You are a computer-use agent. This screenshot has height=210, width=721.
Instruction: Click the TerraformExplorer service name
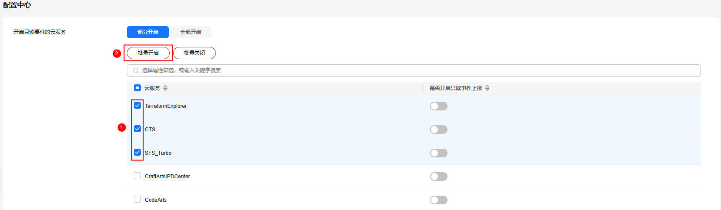[x=166, y=106]
